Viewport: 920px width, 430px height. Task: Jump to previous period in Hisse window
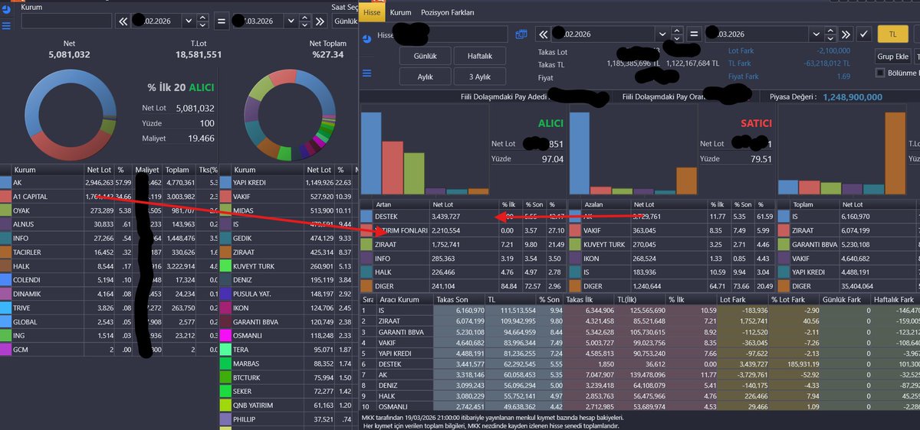coord(543,34)
